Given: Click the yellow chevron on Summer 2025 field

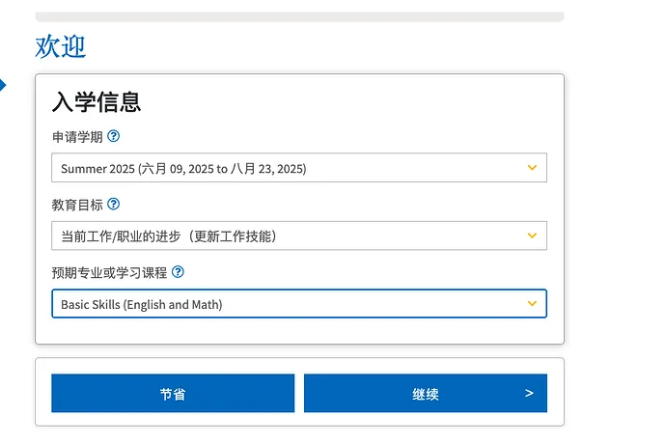Looking at the screenshot, I should pos(532,168).
